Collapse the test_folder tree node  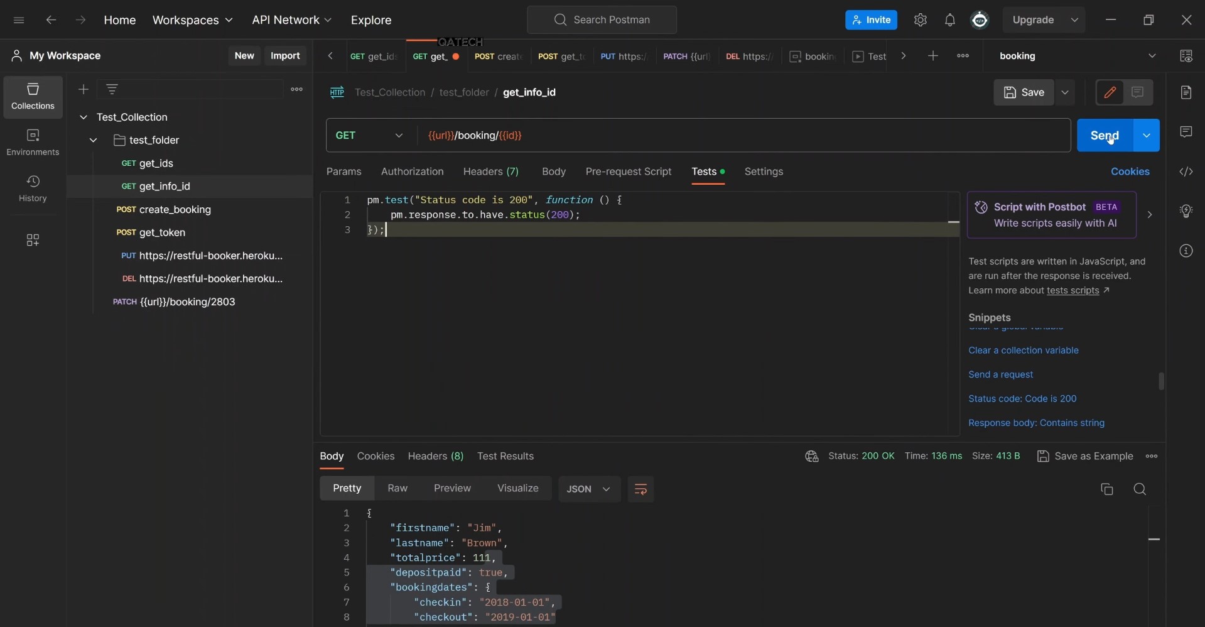click(93, 140)
